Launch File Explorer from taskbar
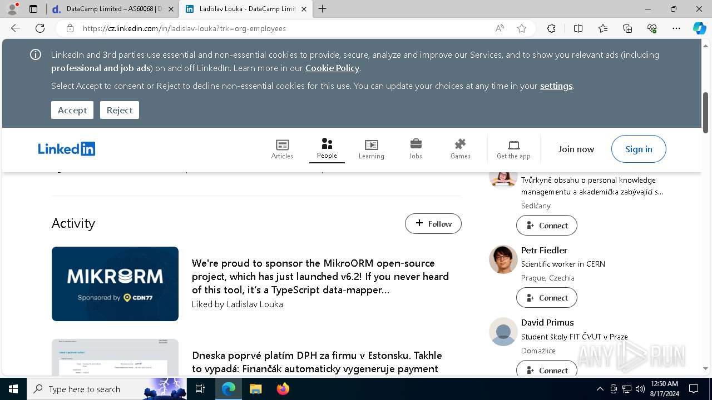The width and height of the screenshot is (712, 400). pyautogui.click(x=255, y=389)
